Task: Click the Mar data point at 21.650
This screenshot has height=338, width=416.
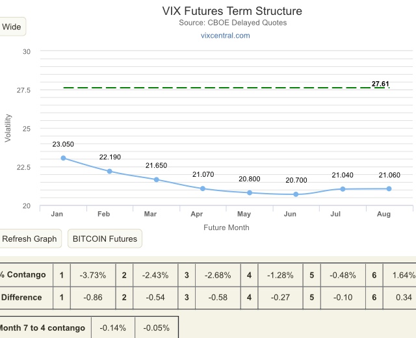Action: pos(156,179)
